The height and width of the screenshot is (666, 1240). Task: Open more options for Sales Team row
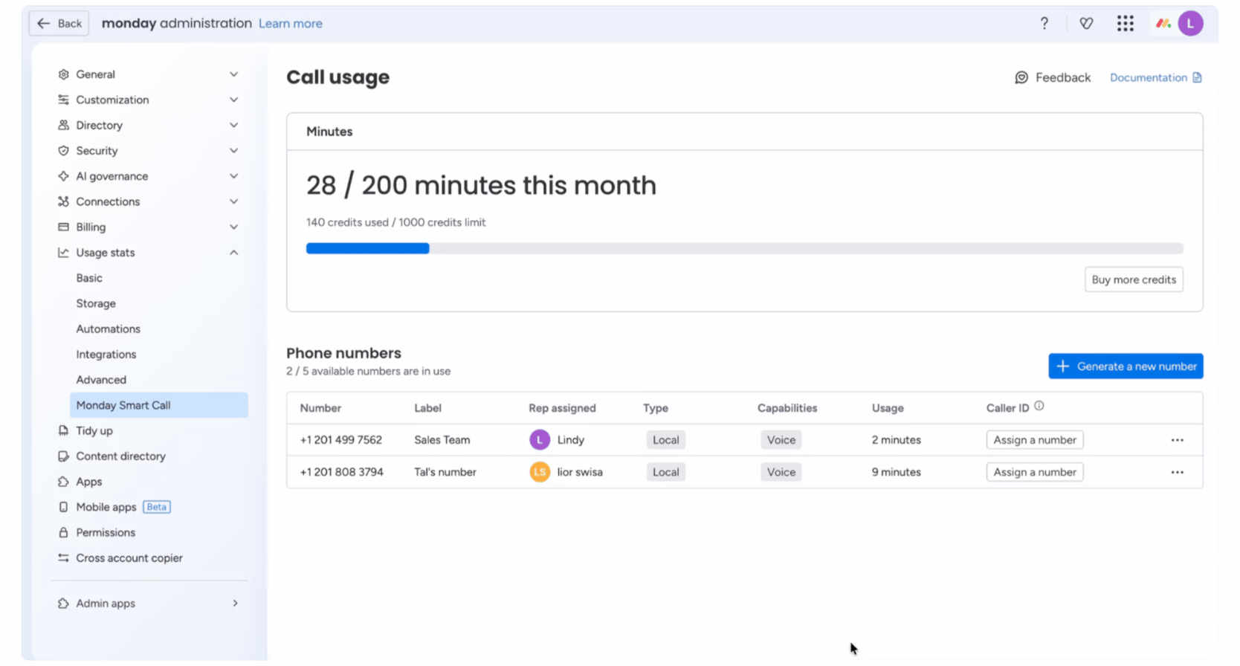tap(1178, 440)
